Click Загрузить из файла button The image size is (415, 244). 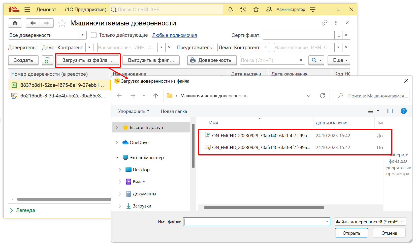(x=88, y=60)
